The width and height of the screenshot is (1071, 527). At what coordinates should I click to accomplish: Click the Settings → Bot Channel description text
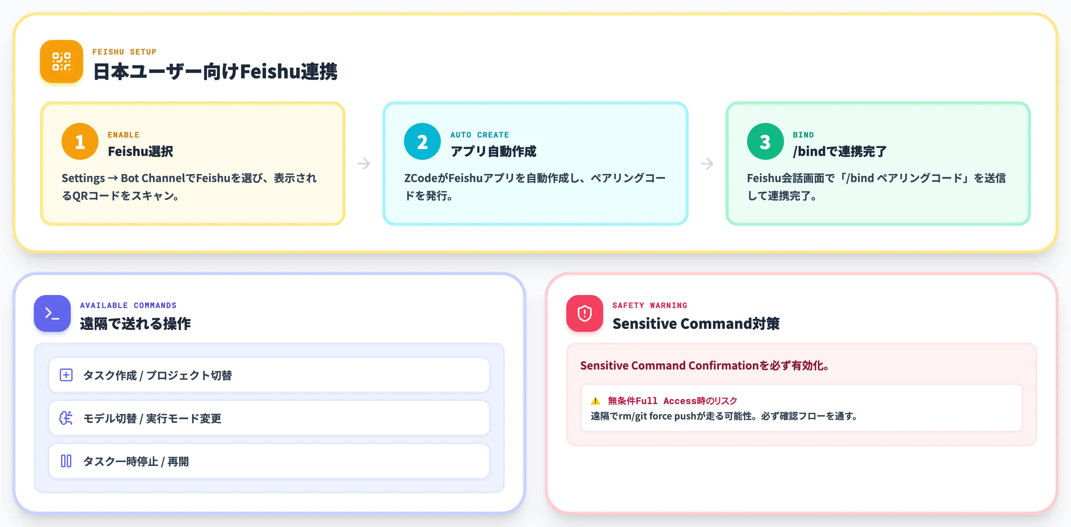tap(189, 186)
